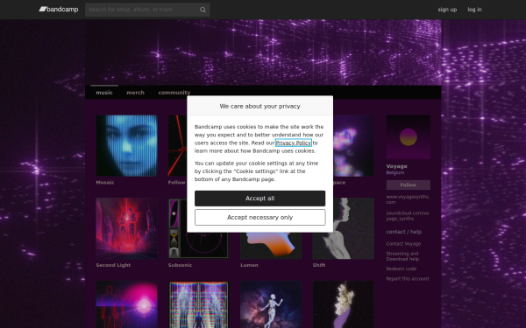The height and width of the screenshot is (328, 526).
Task: Switch to the community tab
Action: coord(174,93)
